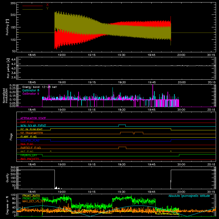The height and width of the screenshot is (219, 219).
Task: Click the orange MAX_DET_VS_TOT legend entry
Action: pyautogui.click(x=34, y=201)
